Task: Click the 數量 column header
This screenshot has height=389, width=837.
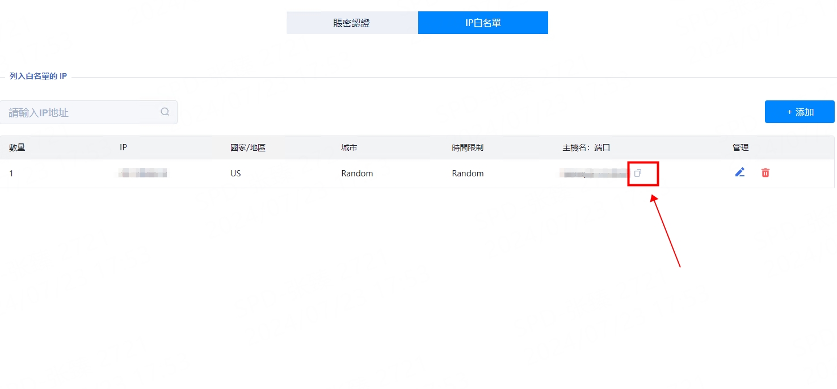Action: (17, 147)
